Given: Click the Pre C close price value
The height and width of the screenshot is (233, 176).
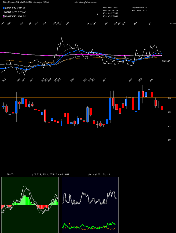Looking at the screenshot, I should click(x=114, y=16).
